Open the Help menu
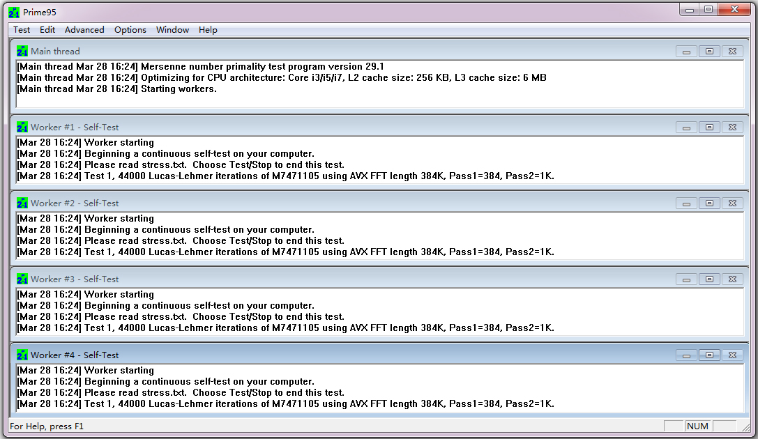758x439 pixels. (208, 30)
